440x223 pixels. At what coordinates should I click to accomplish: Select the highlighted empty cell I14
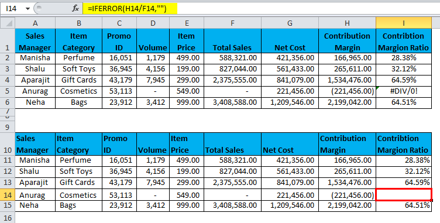[404, 195]
